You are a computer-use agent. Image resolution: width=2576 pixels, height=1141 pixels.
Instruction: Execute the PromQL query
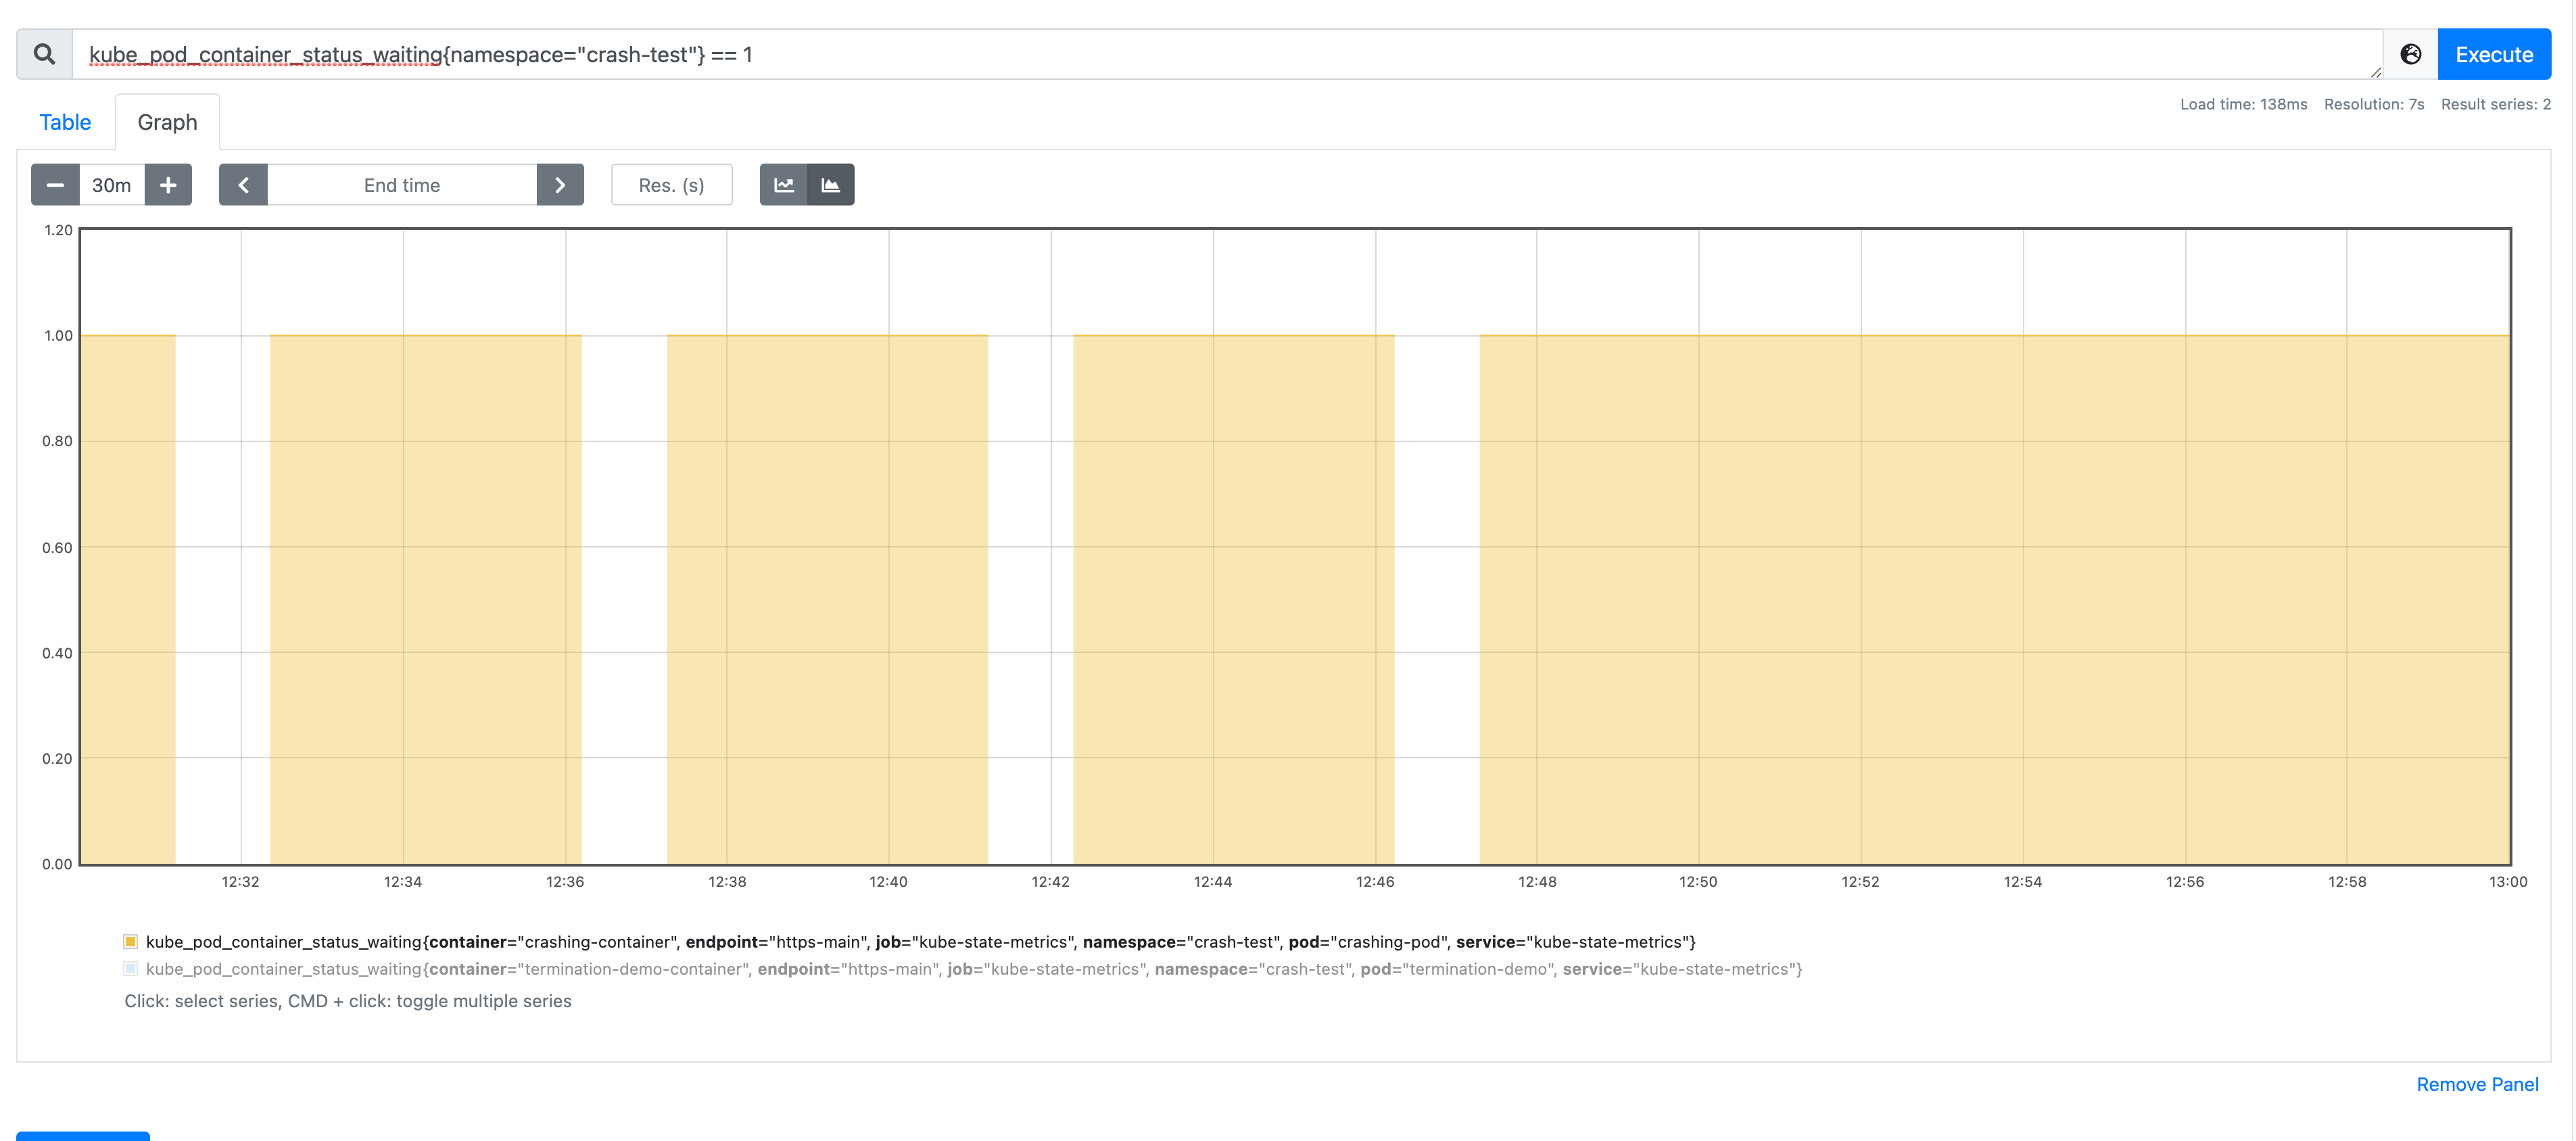2494,54
